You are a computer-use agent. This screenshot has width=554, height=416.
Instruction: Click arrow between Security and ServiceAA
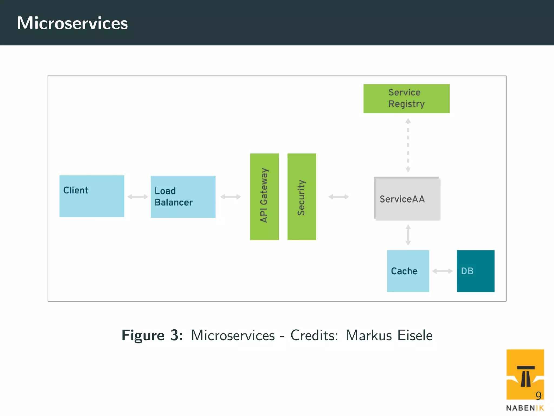pos(339,197)
